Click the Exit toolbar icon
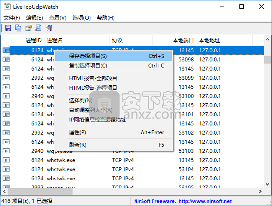Viewport: 272px width, 206px height. pyautogui.click(x=49, y=28)
